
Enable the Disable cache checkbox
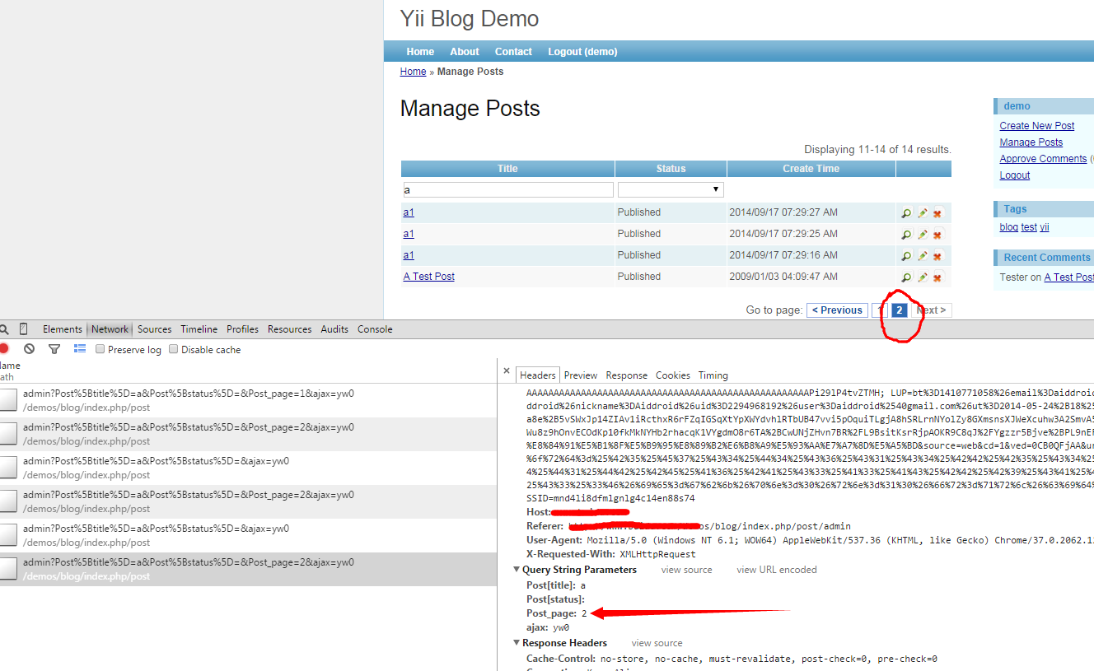(x=173, y=349)
